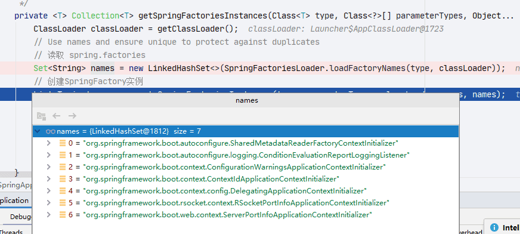Select the ServerPortInfoApplicationContextInitializer value row

(246, 215)
